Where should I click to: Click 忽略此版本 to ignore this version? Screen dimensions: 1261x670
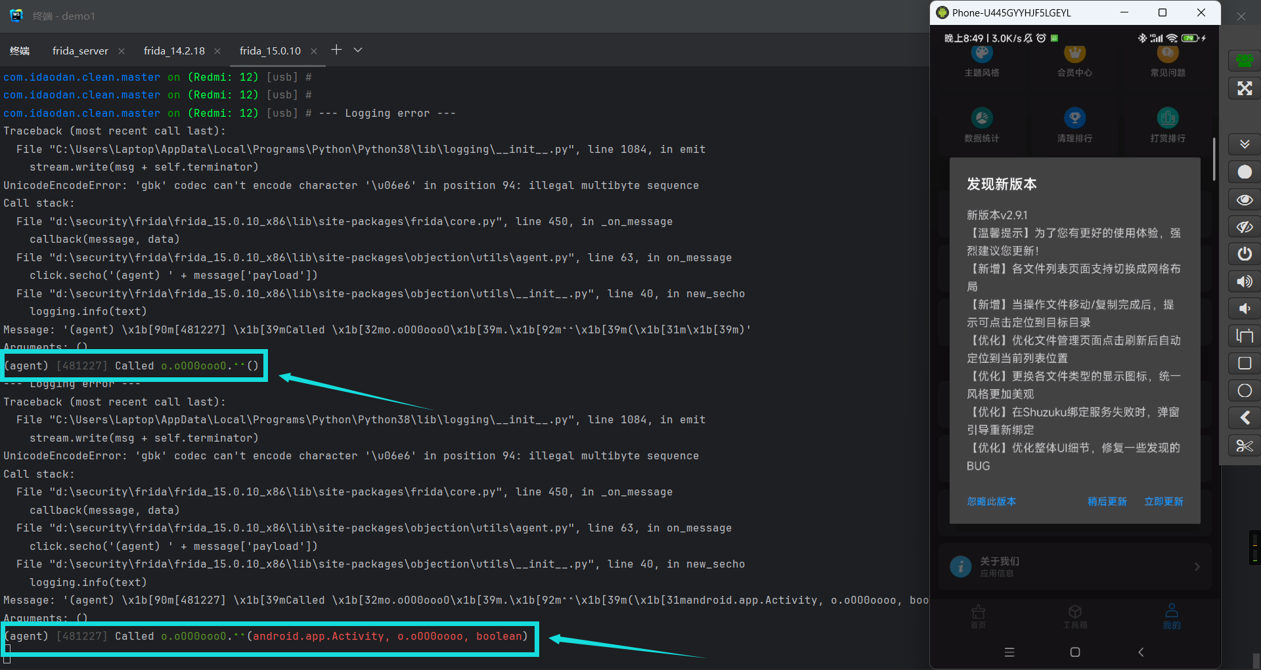coord(991,501)
